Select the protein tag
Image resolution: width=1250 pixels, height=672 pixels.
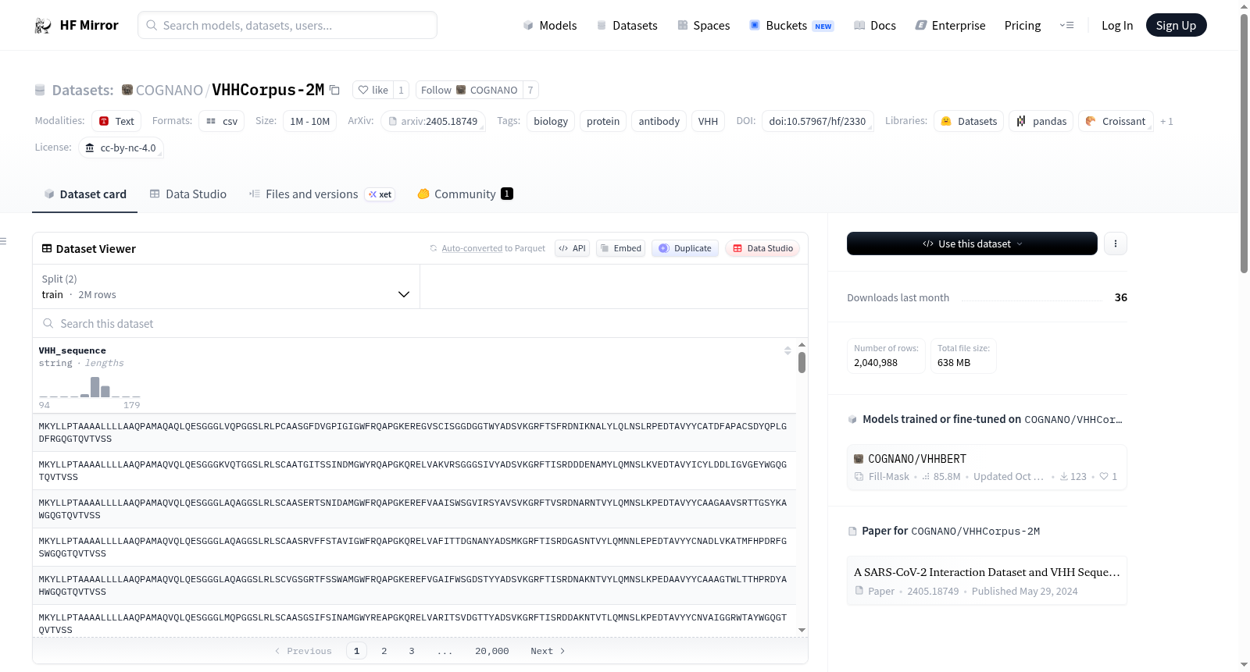603,121
